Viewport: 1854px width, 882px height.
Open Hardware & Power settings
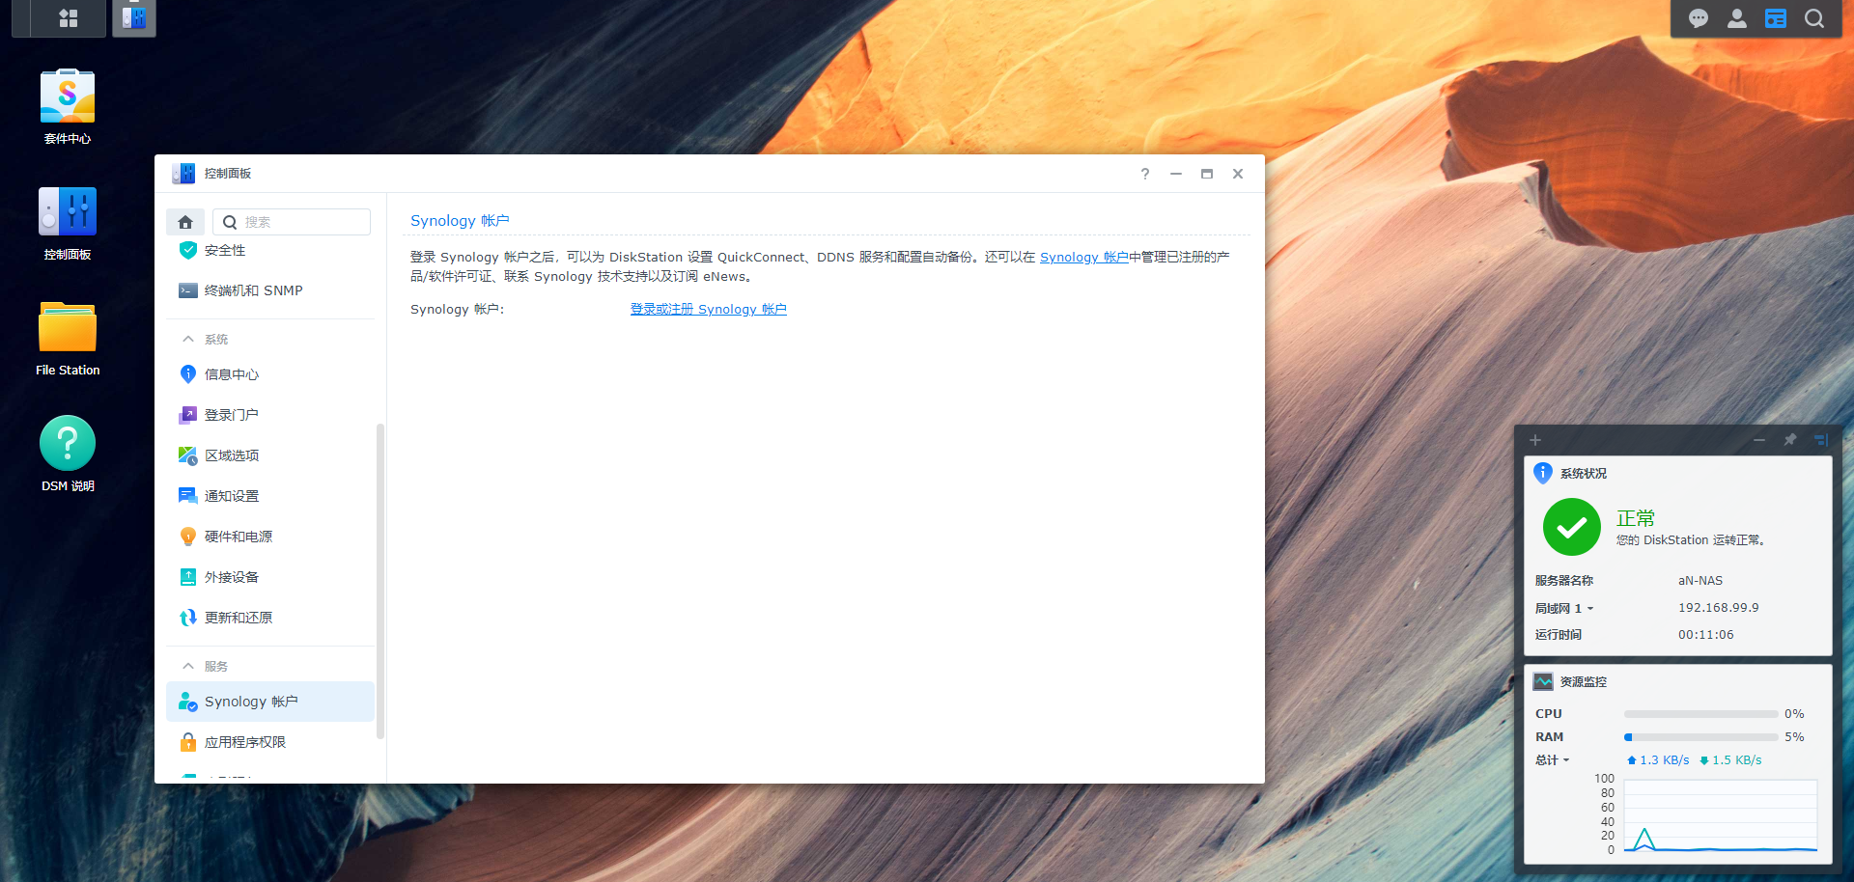point(270,537)
